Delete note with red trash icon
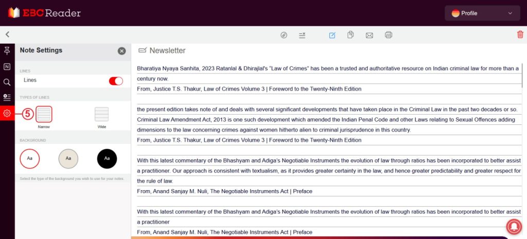Viewport: 527px width, 239px height. coord(520,34)
